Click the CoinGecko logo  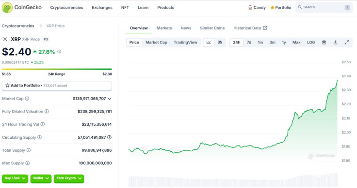point(22,7)
